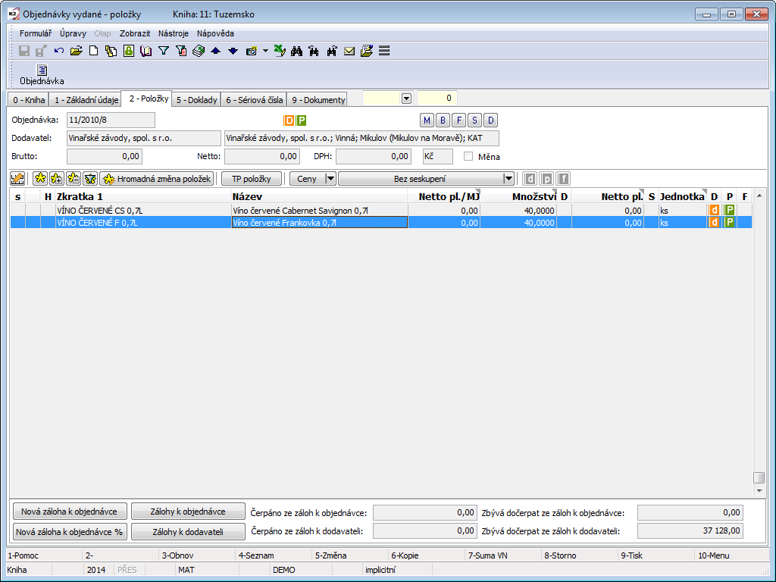Click the camera snapshot toolbar icon

[x=252, y=51]
